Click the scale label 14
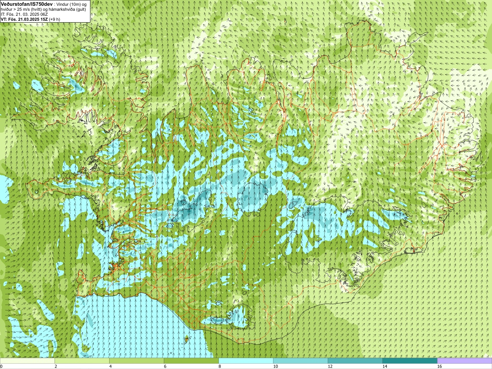The height and width of the screenshot is (369, 492). [x=384, y=366]
